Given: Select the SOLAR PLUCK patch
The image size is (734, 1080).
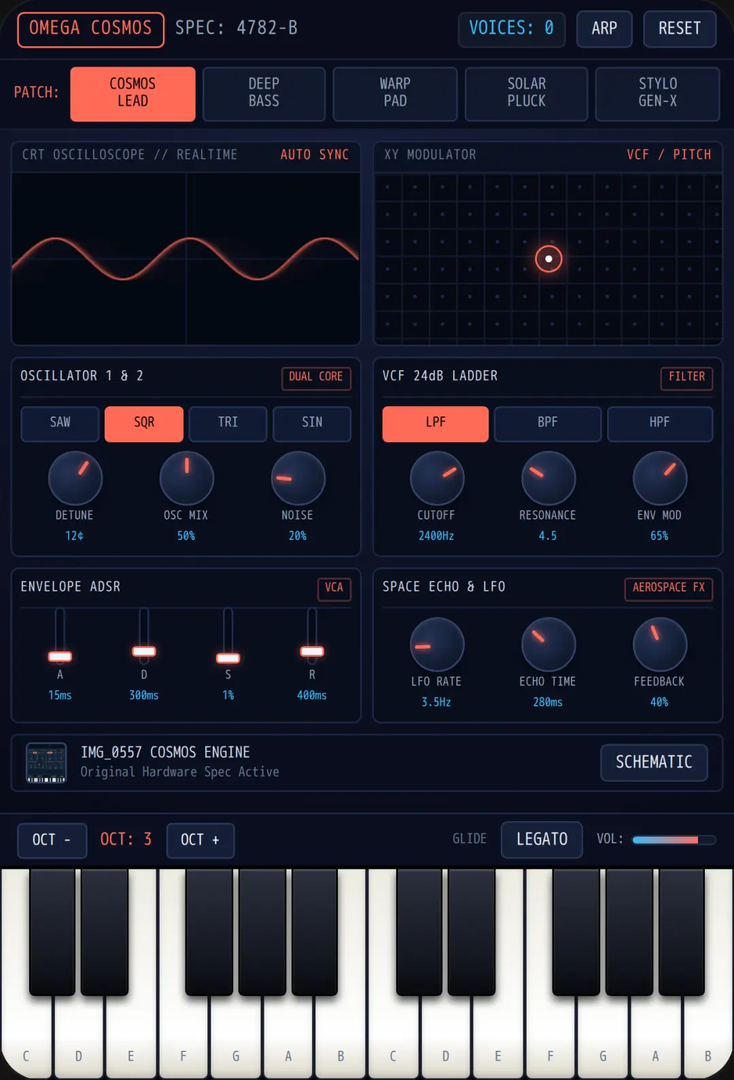Looking at the screenshot, I should 526,94.
